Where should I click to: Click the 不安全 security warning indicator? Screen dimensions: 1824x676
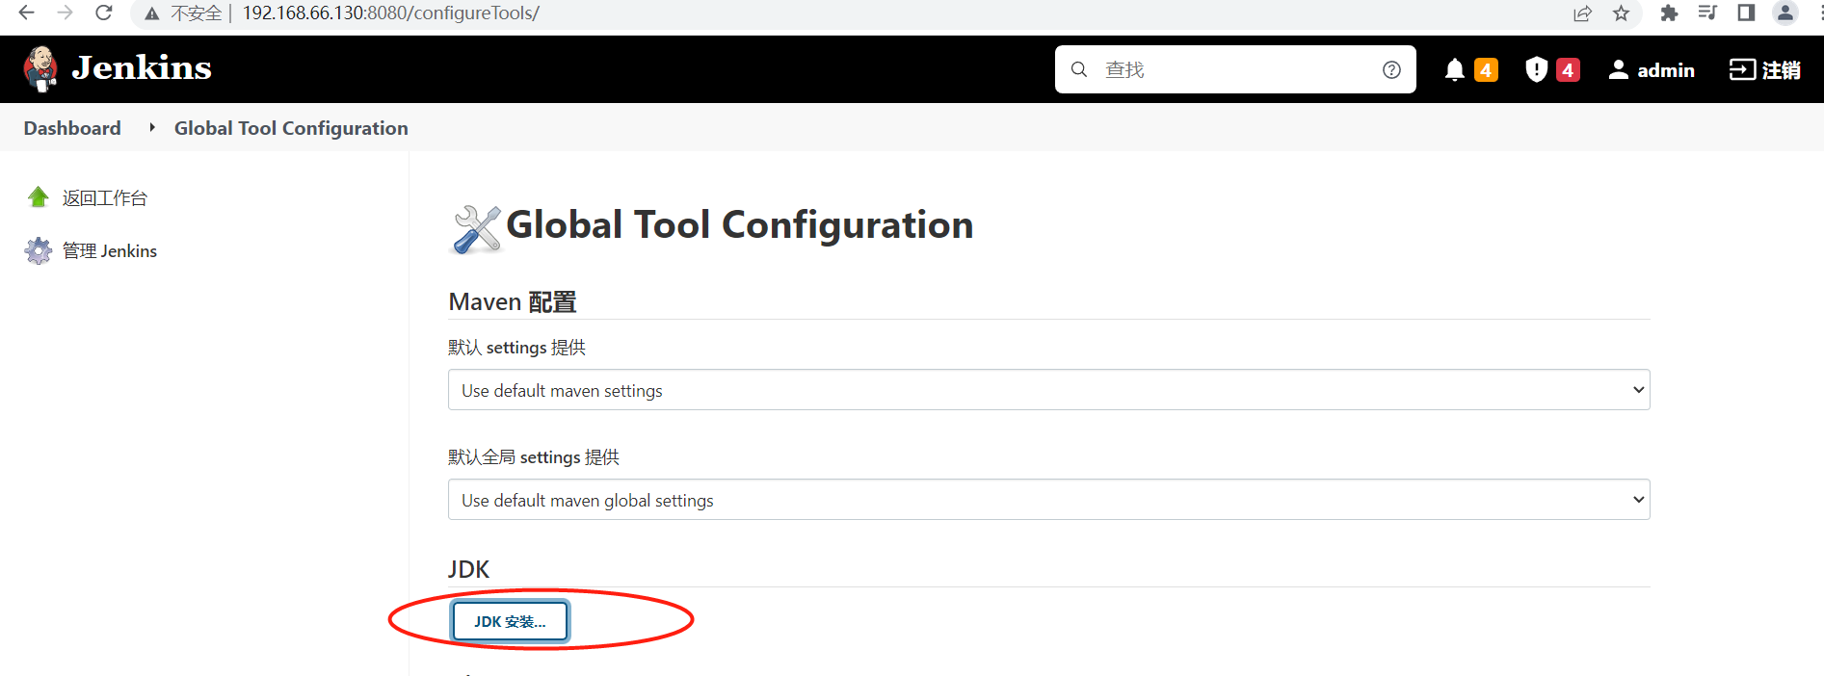click(x=184, y=13)
